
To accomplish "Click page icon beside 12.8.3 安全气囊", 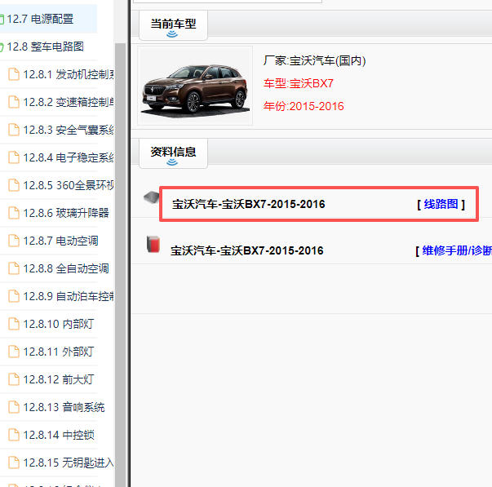I will pyautogui.click(x=14, y=130).
